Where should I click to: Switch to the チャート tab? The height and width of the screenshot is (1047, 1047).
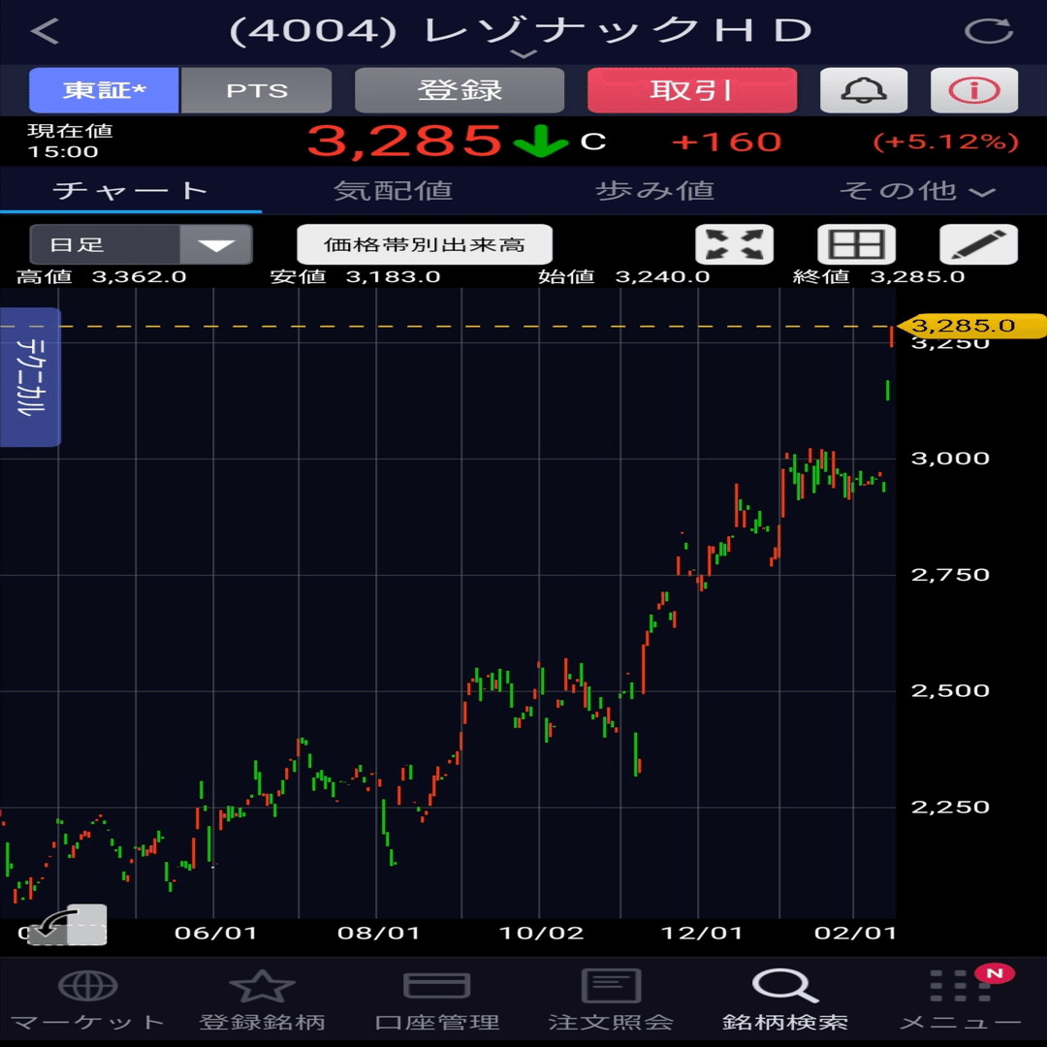(x=131, y=191)
